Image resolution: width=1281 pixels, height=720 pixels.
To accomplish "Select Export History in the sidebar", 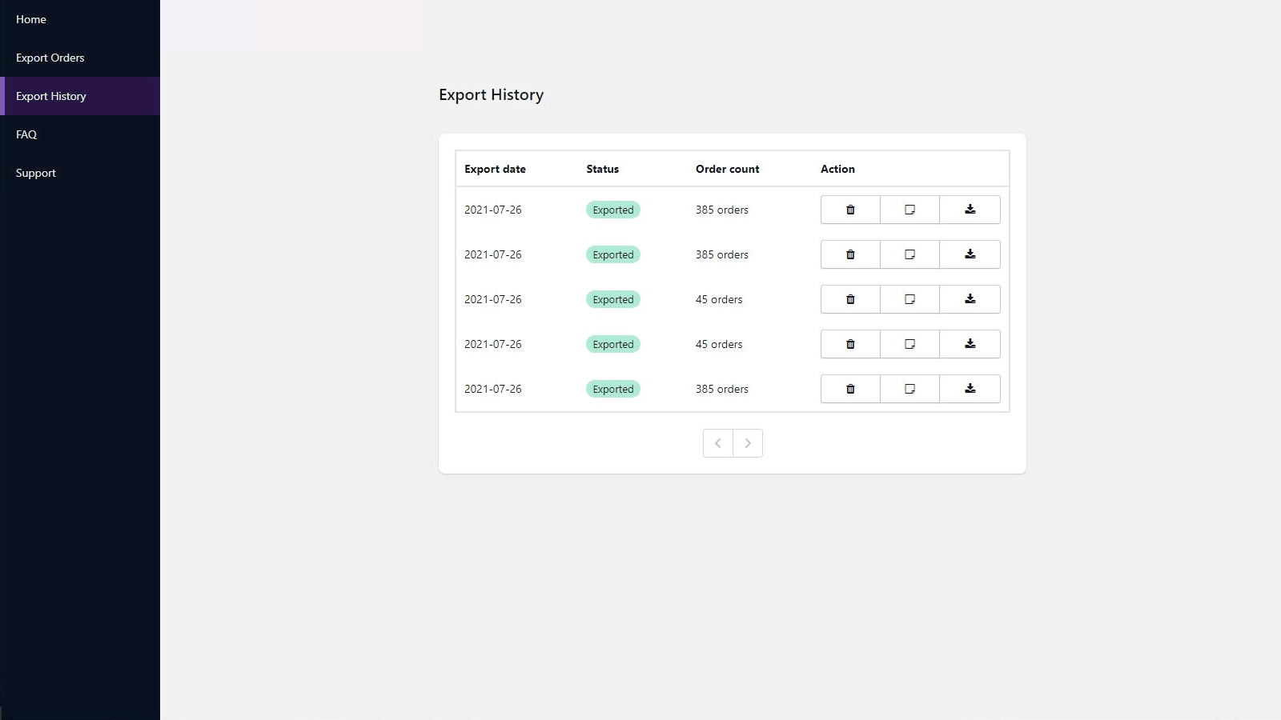I will click(x=51, y=96).
